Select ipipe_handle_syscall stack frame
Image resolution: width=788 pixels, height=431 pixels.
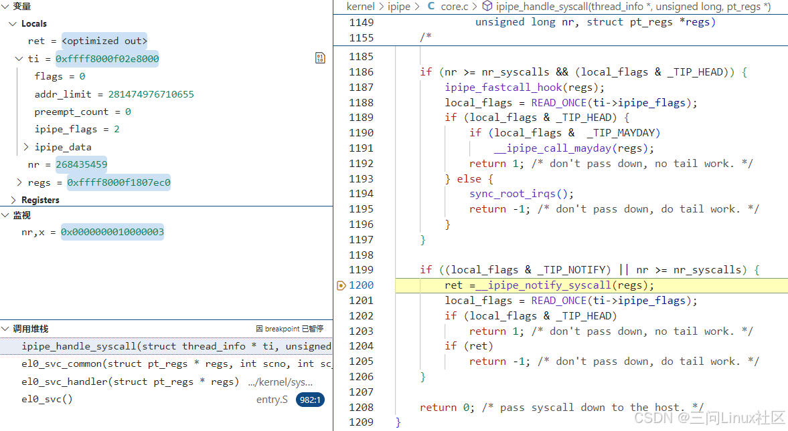pyautogui.click(x=166, y=346)
